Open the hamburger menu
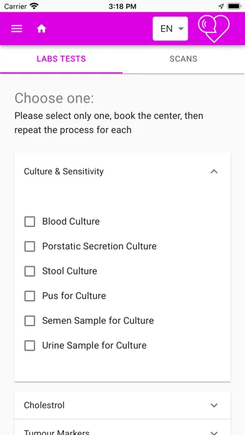 17,29
